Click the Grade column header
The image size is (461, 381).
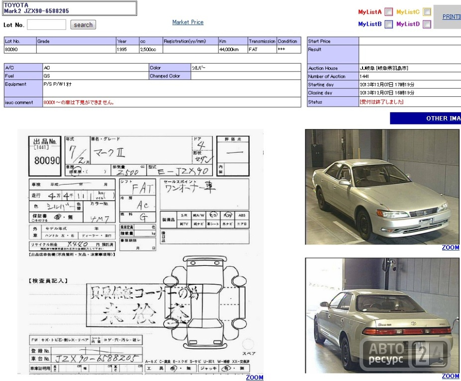pos(76,41)
